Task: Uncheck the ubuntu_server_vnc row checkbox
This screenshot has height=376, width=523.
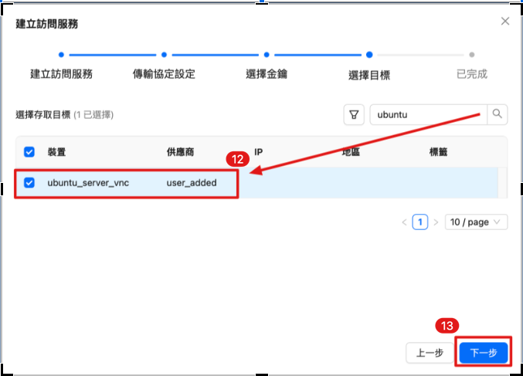Action: point(29,183)
